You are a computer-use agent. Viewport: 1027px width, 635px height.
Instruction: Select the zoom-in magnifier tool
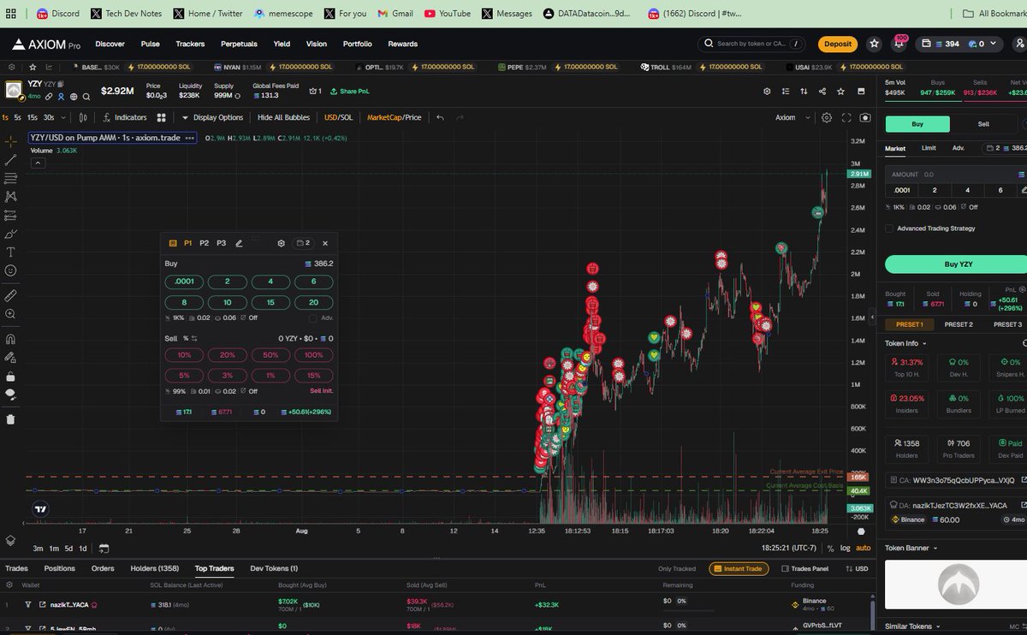point(10,314)
